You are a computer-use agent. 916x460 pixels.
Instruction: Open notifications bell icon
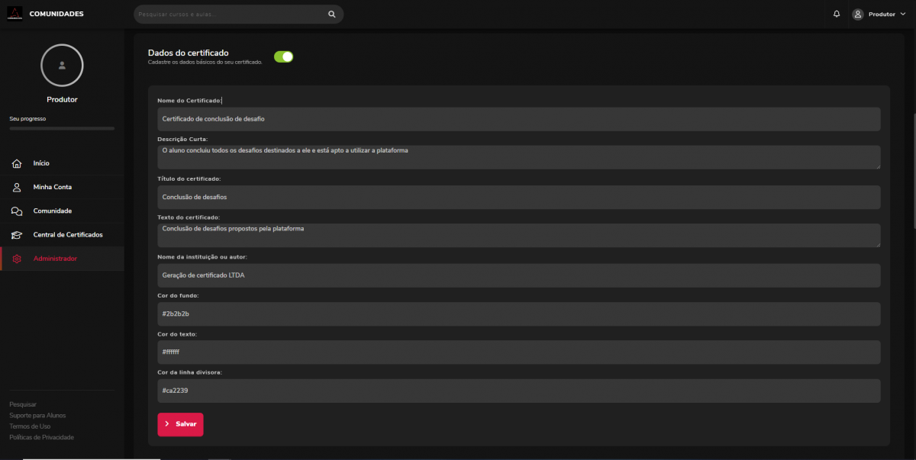837,14
